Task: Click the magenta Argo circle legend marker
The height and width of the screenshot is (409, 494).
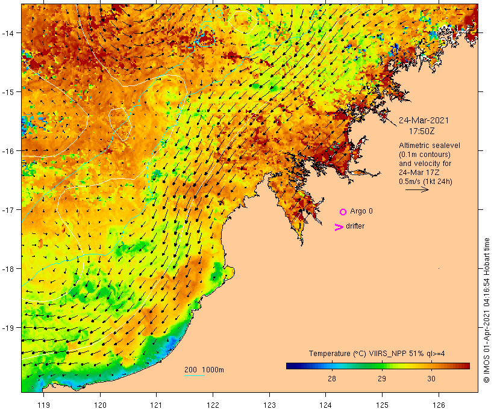Action: [x=343, y=212]
